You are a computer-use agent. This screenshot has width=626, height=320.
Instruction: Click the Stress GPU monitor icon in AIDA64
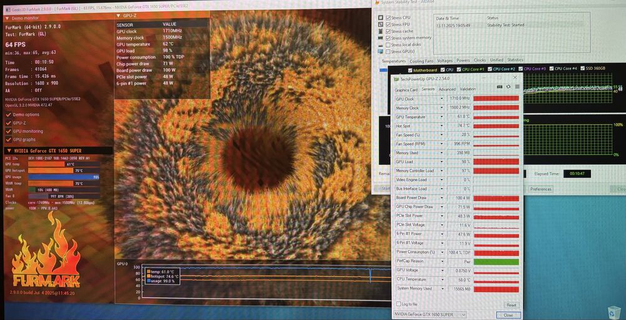pos(381,51)
